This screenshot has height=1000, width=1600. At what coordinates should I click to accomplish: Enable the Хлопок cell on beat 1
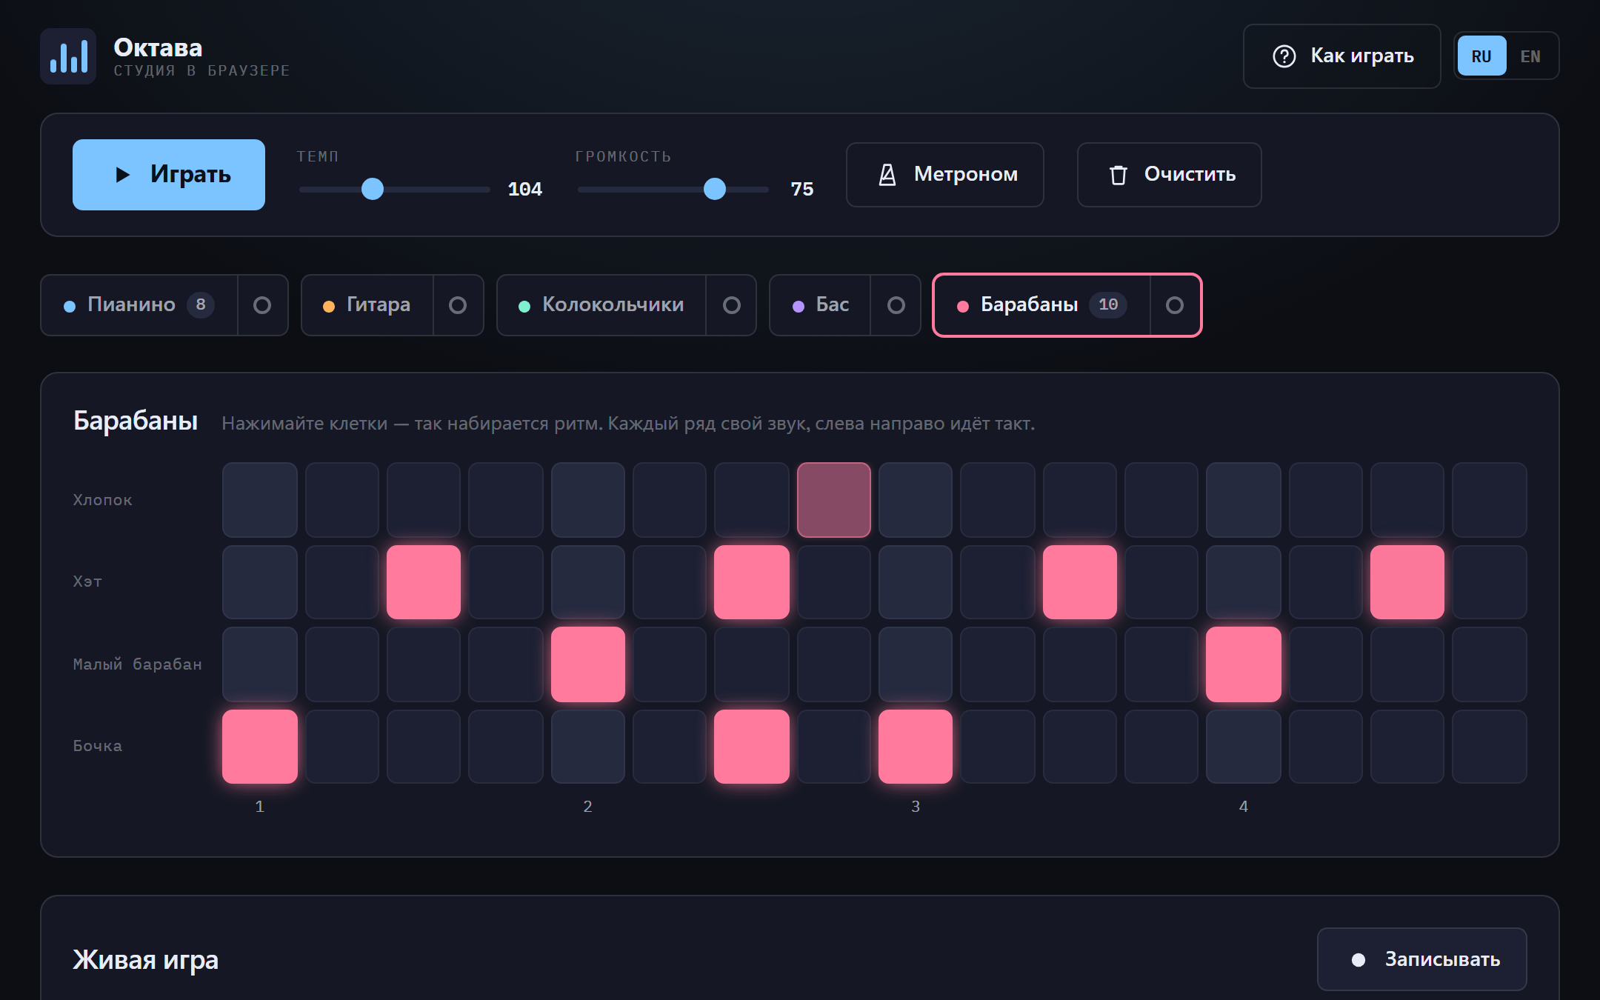(x=260, y=500)
